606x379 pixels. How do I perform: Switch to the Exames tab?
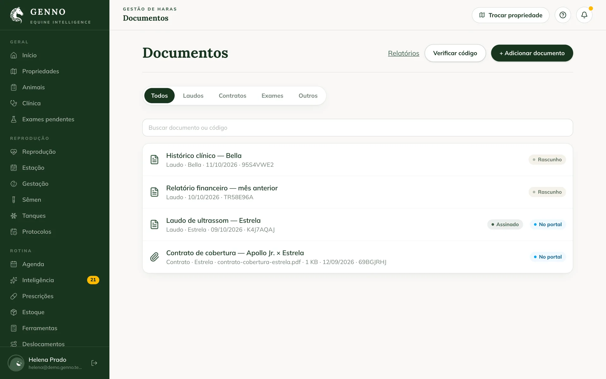[272, 96]
